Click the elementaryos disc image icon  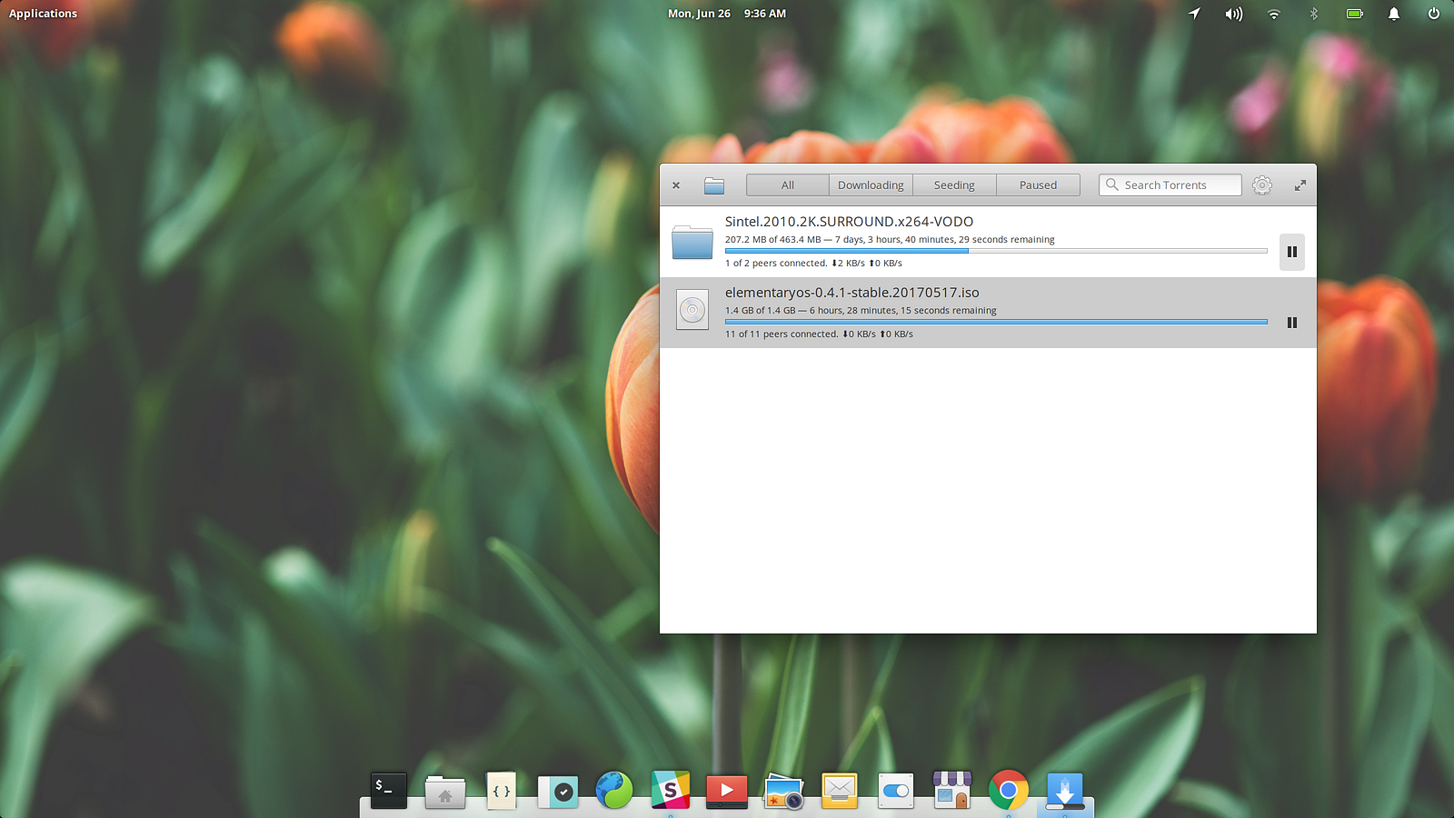(692, 310)
